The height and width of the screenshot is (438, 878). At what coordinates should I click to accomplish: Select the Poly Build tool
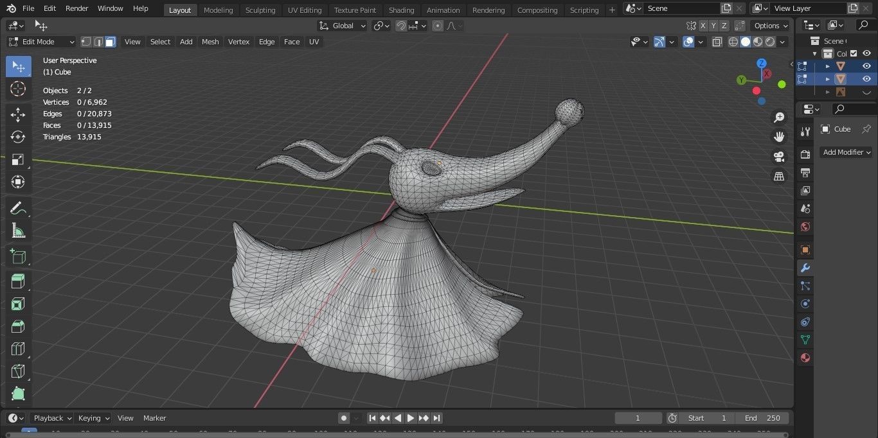[18, 394]
